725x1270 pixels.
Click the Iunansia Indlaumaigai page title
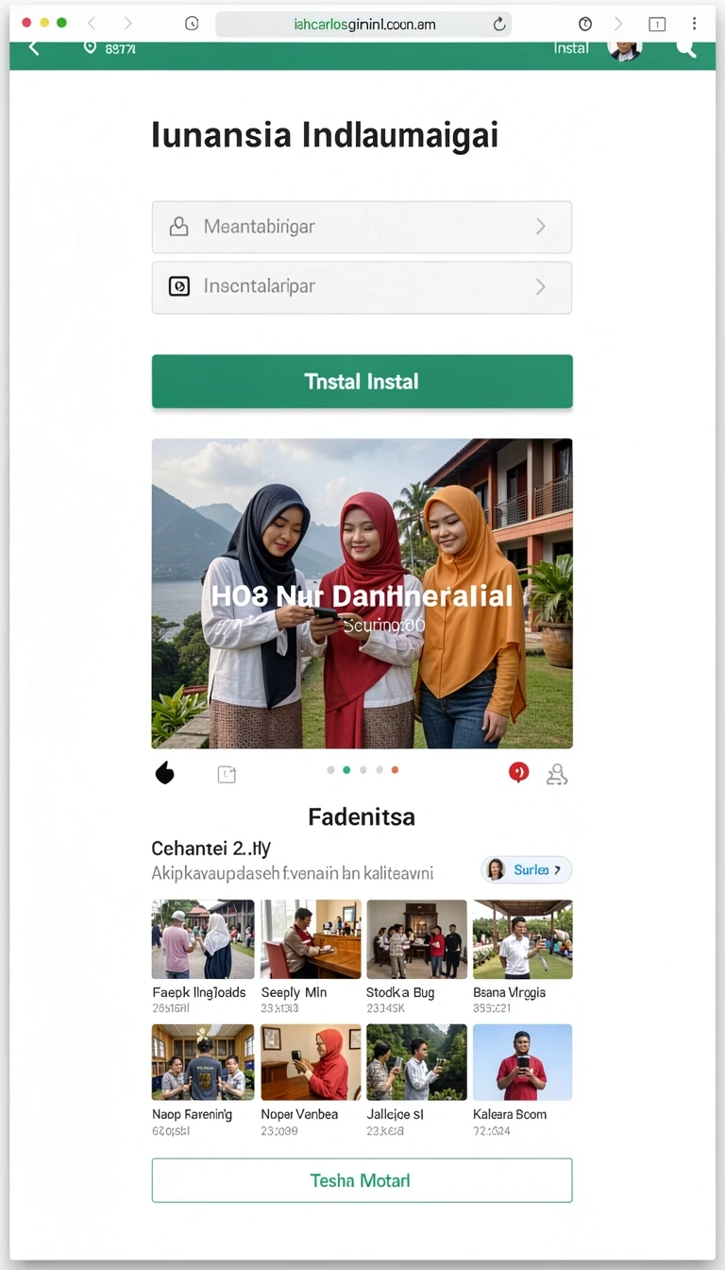coord(324,135)
